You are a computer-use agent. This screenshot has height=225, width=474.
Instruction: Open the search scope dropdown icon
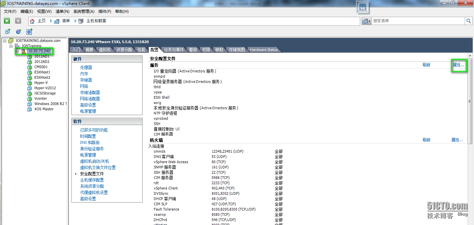pos(366,21)
